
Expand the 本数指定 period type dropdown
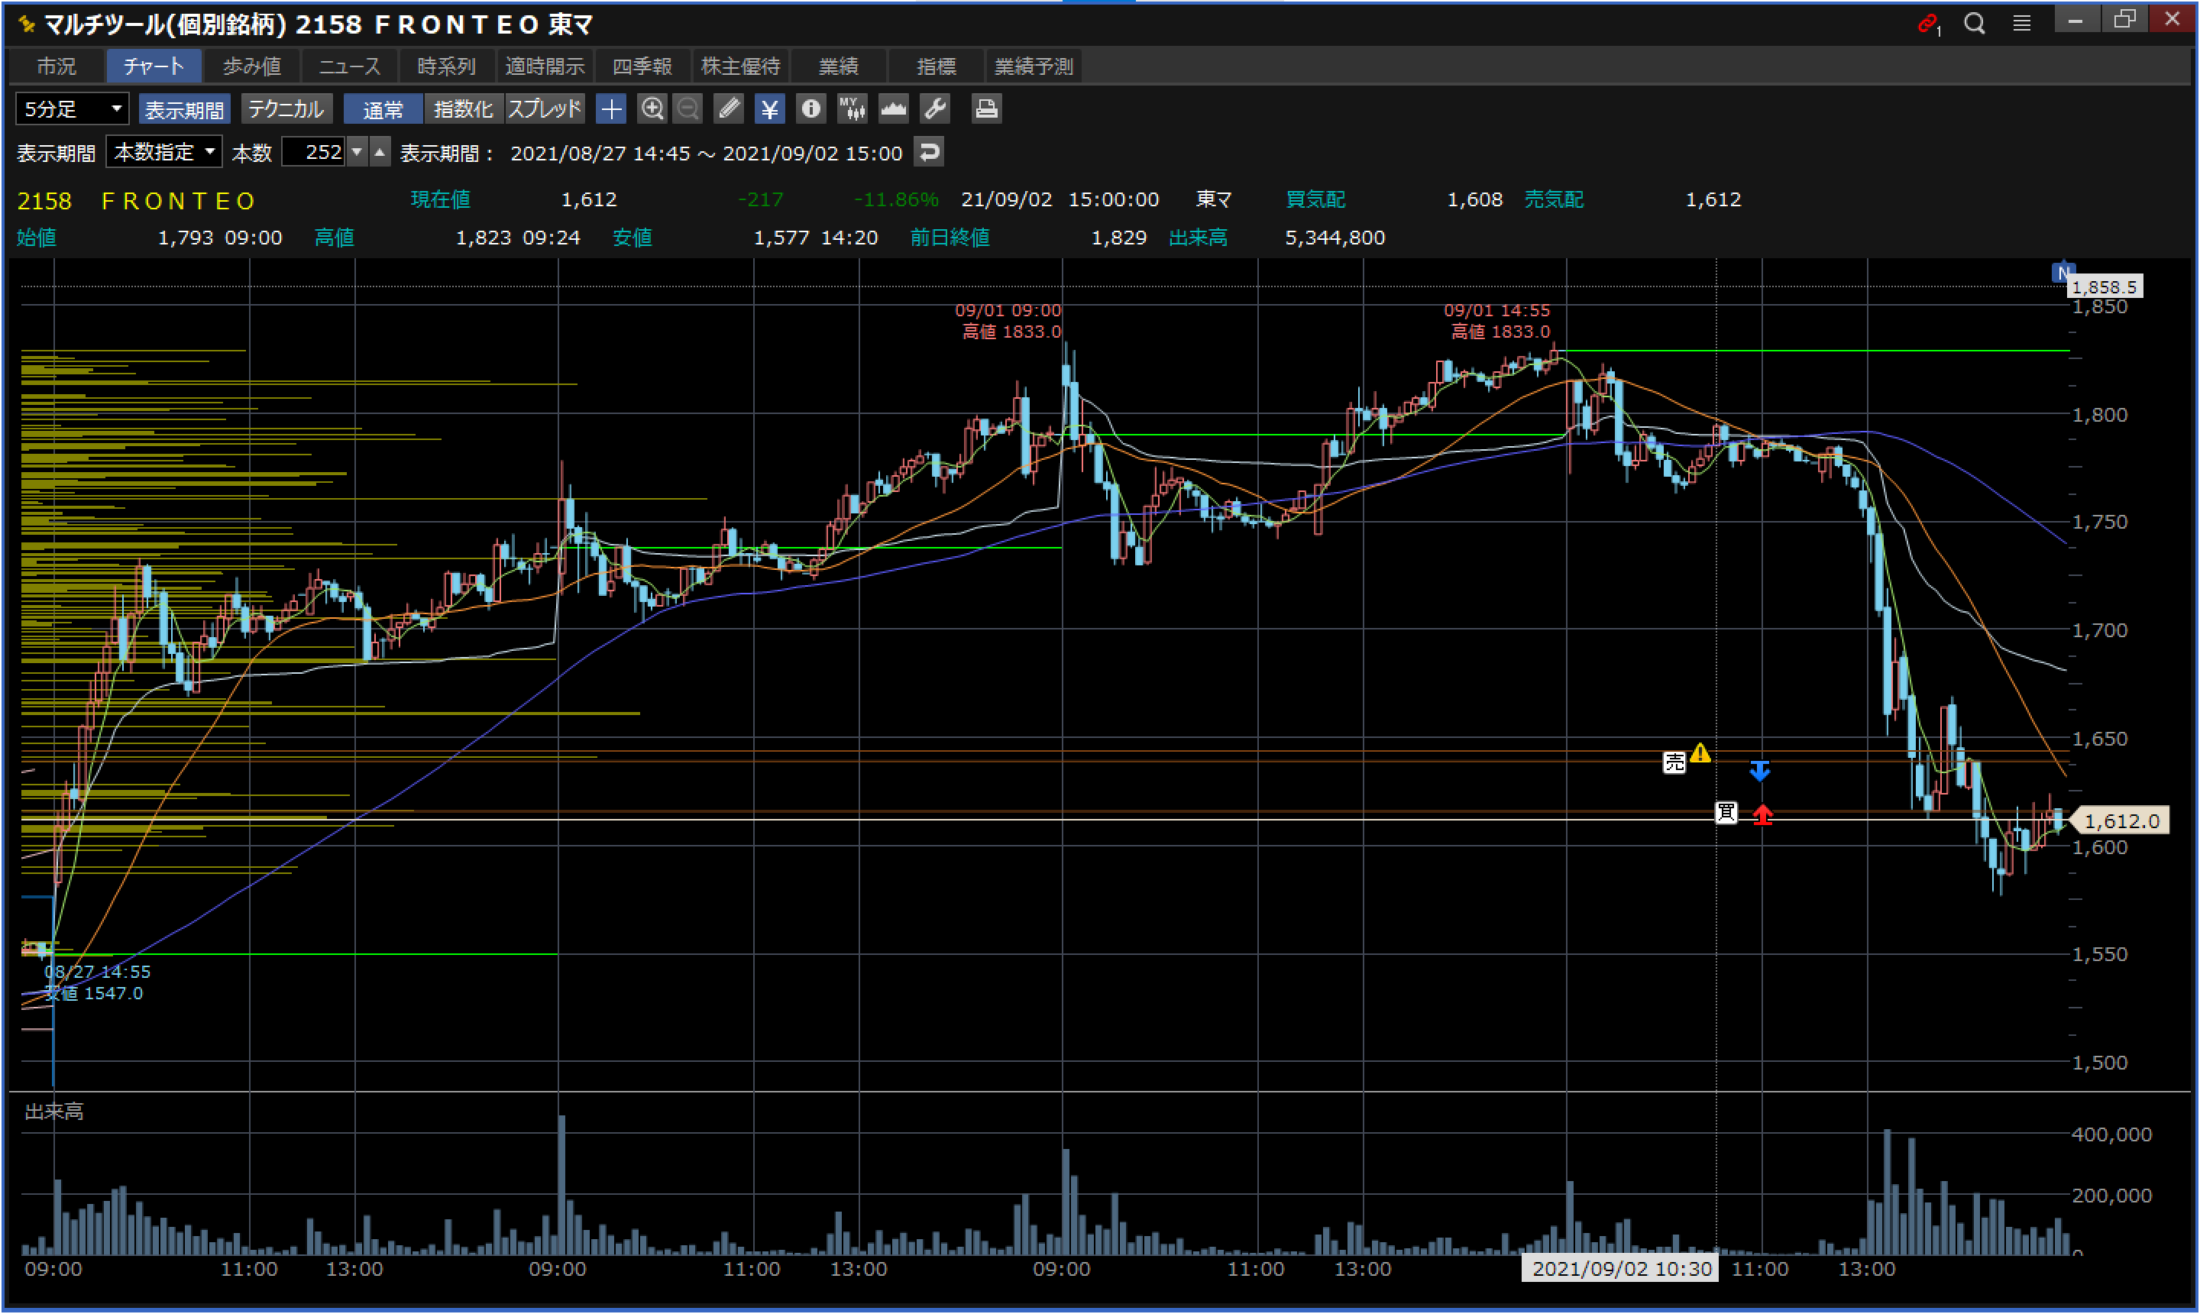tap(165, 152)
